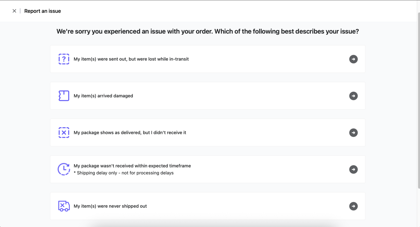The height and width of the screenshot is (227, 420).
Task: Close the Report an issue page
Action: click(x=14, y=11)
